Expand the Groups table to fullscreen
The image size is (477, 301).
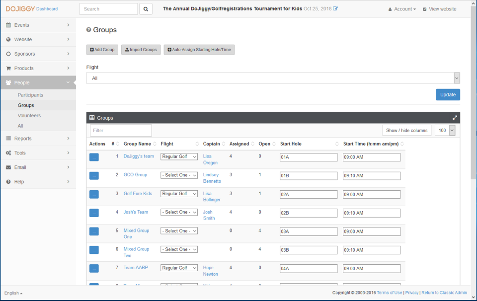click(454, 118)
